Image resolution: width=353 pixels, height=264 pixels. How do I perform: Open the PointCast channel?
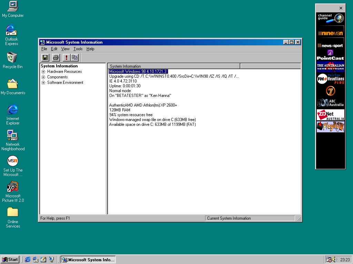331,55
